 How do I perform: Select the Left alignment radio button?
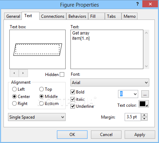14,89
